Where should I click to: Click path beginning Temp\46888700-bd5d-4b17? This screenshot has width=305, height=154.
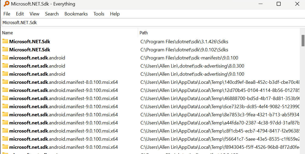[x=220, y=98]
